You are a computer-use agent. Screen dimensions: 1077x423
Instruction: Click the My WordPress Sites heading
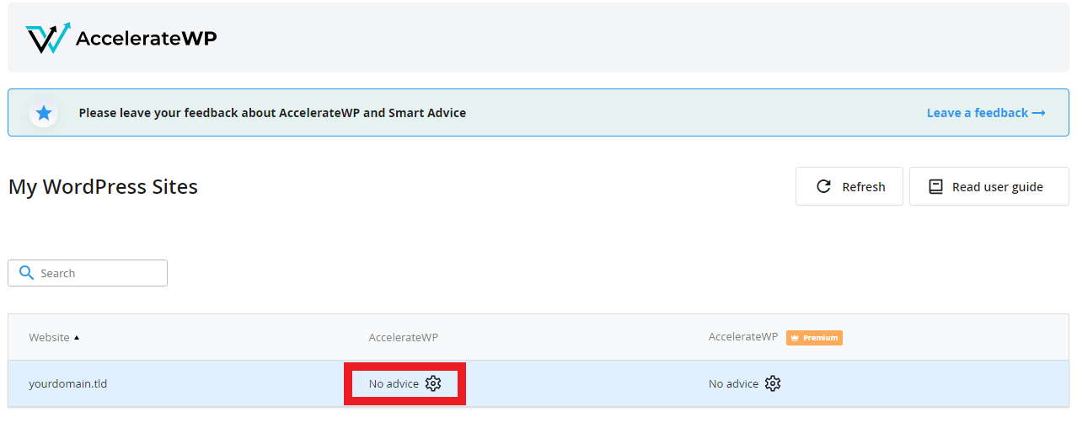(x=103, y=186)
